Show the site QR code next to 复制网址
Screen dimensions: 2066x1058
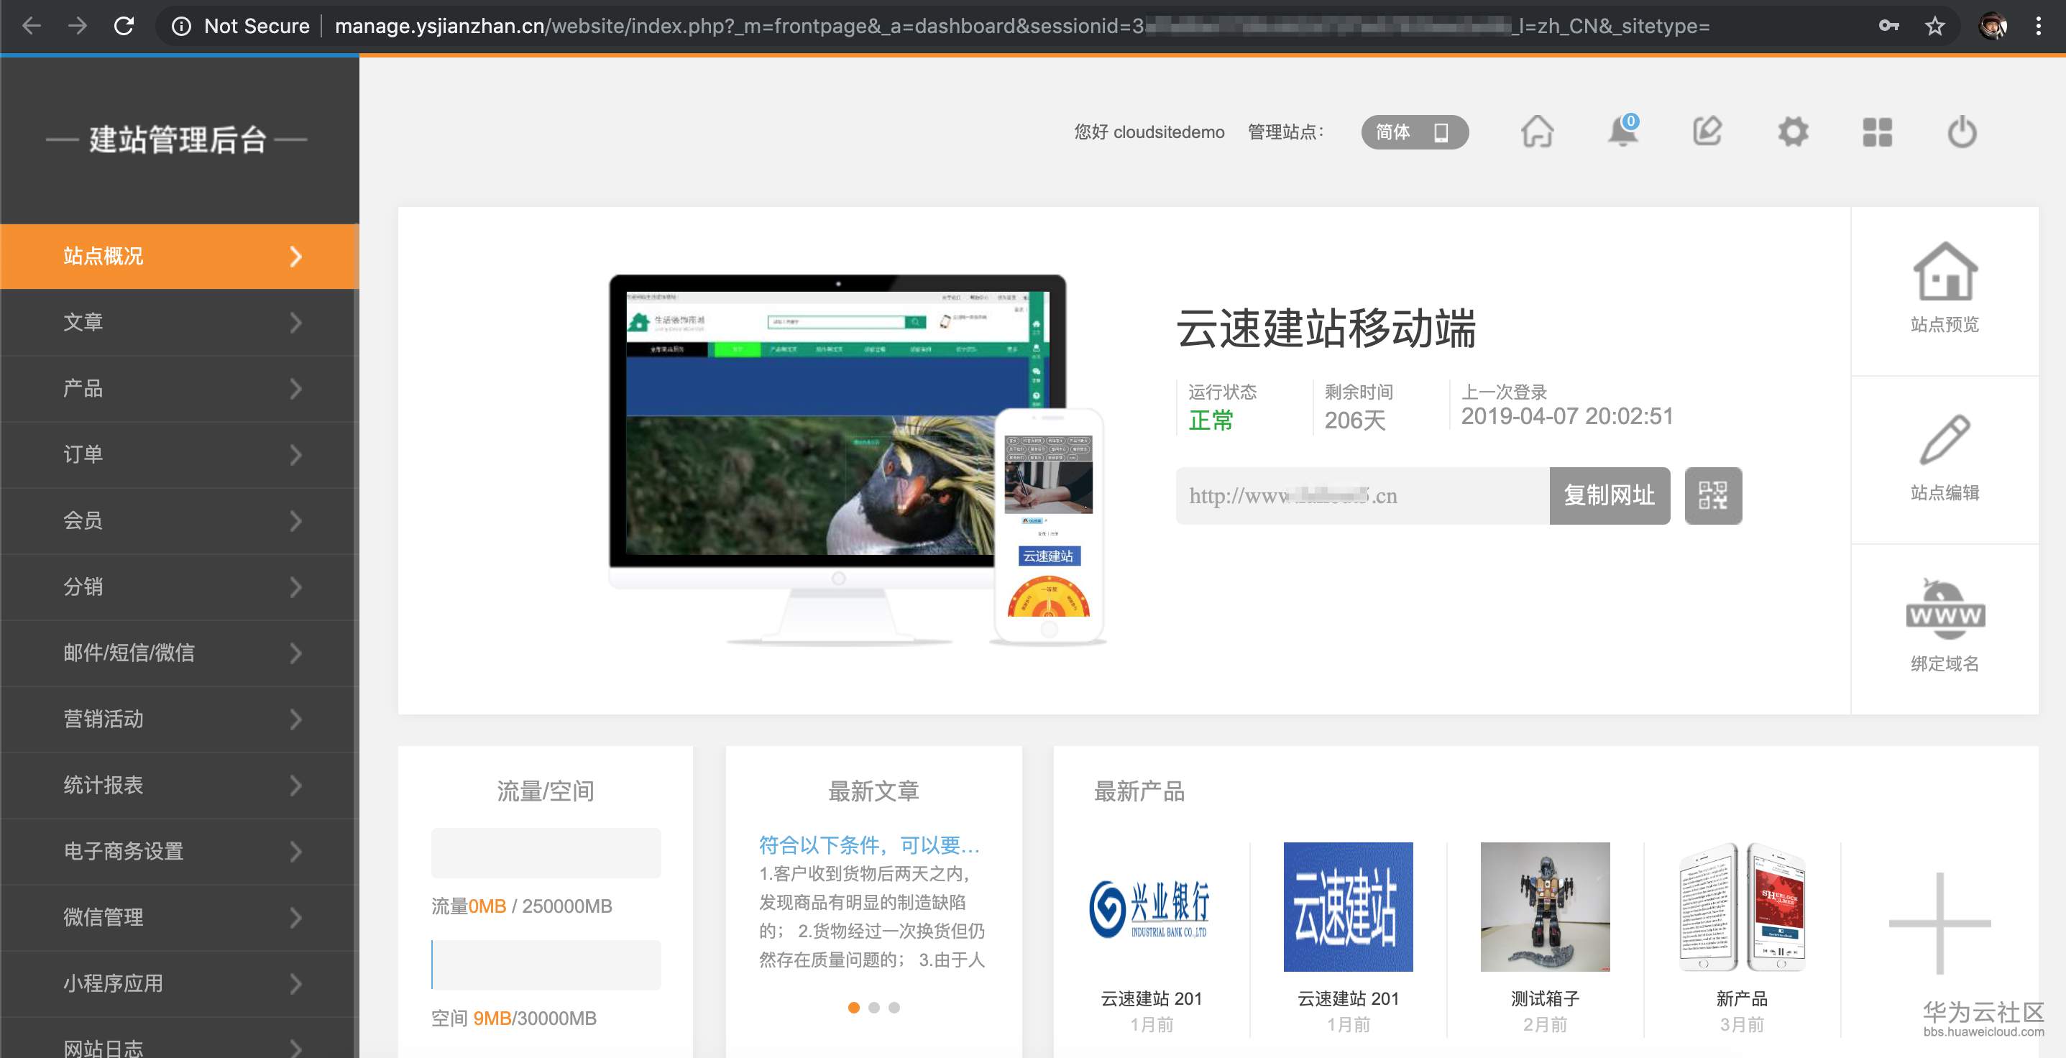[x=1713, y=496]
